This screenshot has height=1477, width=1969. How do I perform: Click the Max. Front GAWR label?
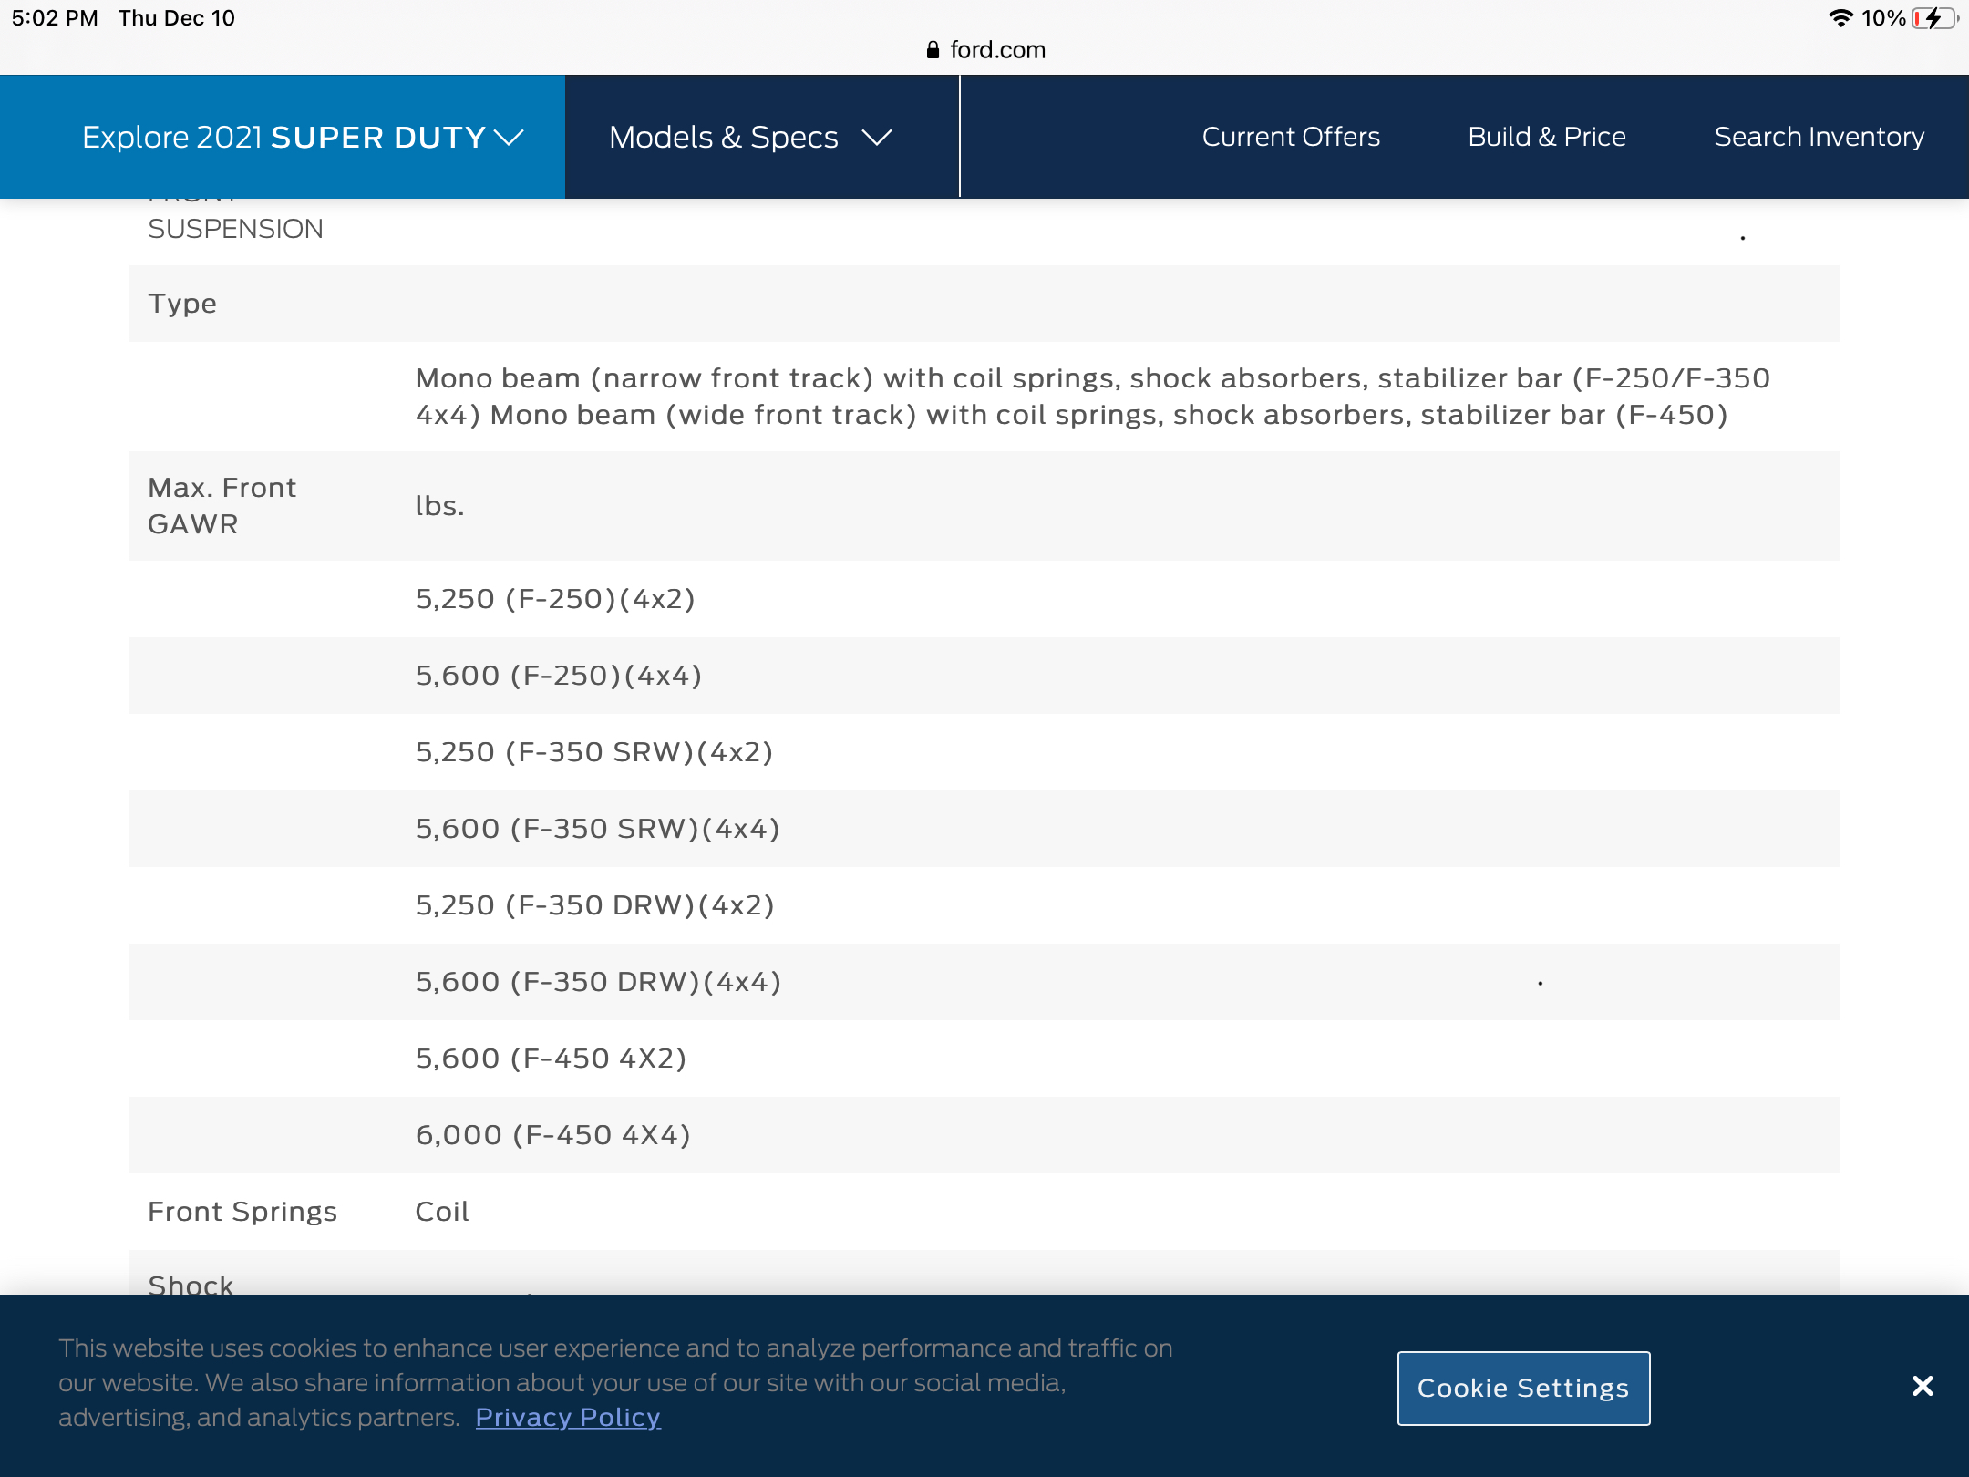(222, 506)
